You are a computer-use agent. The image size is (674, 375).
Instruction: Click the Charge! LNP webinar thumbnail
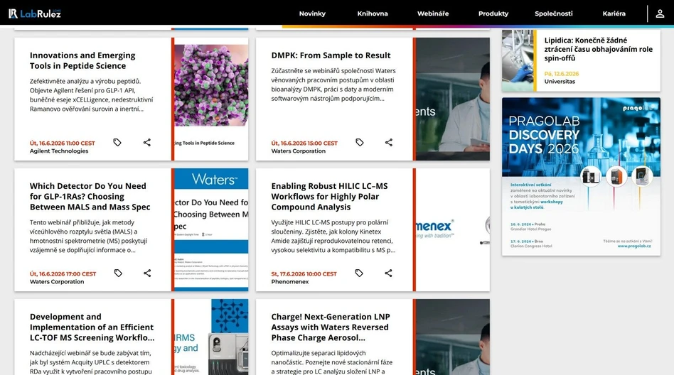[x=453, y=337]
